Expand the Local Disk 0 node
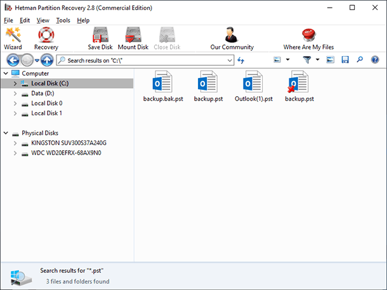Viewport: 387px width, 290px height. point(15,103)
